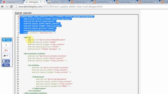The image size is (168, 94).
Task: Click layout_width "186dp" on line 12
Action: tap(42, 42)
